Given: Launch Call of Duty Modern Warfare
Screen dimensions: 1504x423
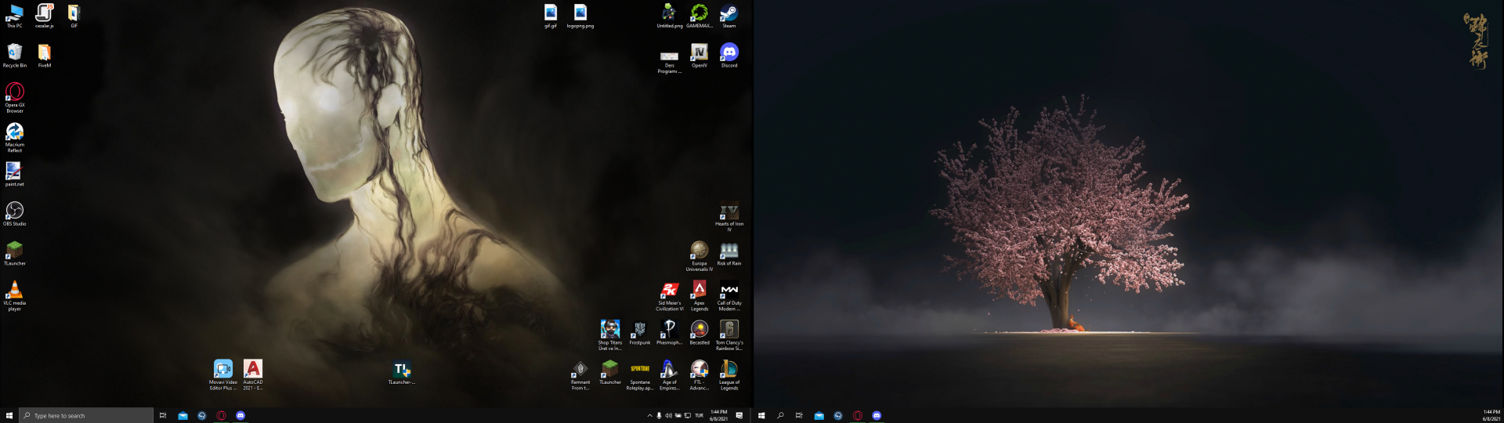Looking at the screenshot, I should (x=729, y=295).
